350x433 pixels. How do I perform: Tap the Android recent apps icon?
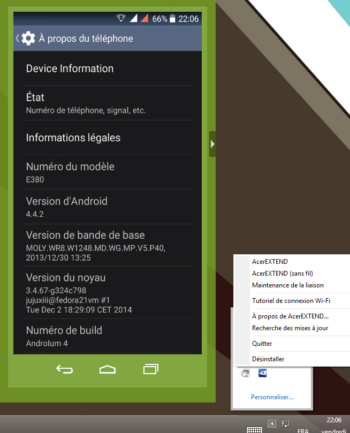151,369
